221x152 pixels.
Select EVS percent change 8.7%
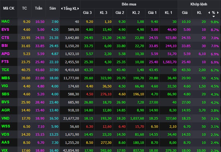tap(215, 30)
